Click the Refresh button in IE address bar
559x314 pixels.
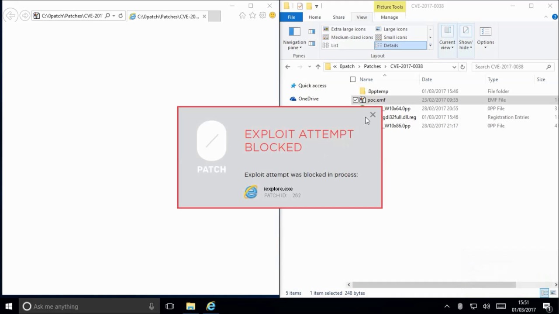coord(121,16)
